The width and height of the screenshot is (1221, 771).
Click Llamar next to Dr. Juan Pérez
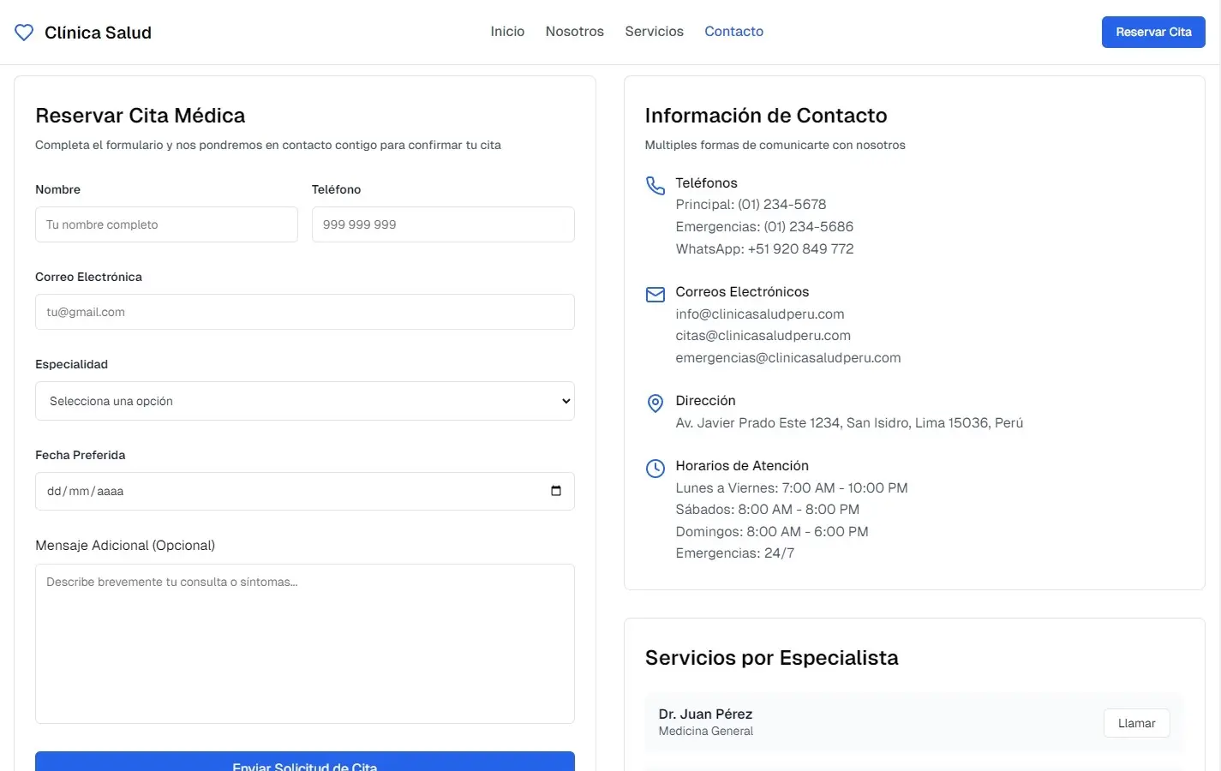coord(1136,723)
